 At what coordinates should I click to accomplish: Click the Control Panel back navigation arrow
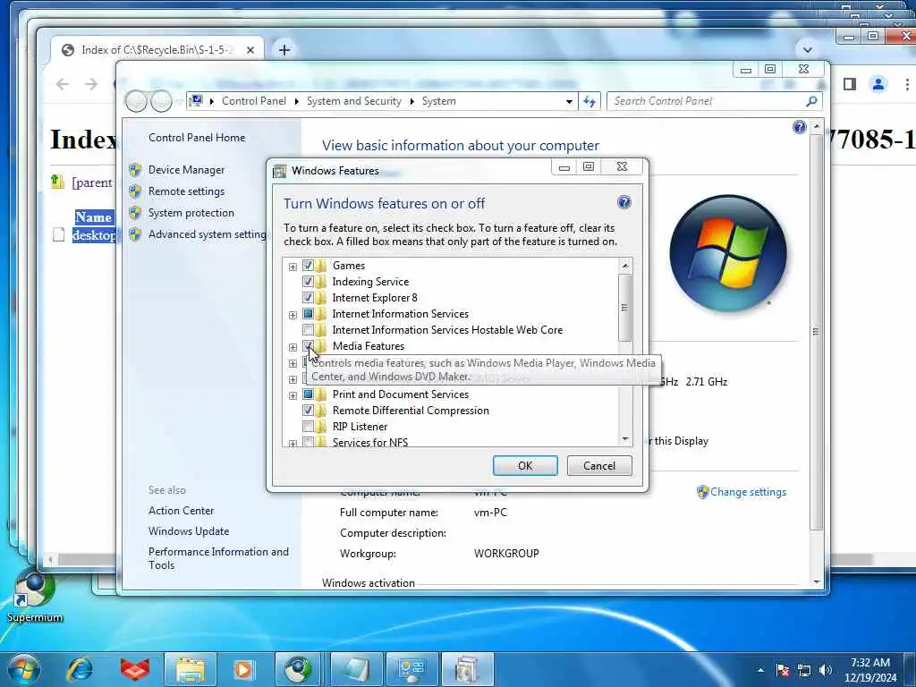(136, 101)
